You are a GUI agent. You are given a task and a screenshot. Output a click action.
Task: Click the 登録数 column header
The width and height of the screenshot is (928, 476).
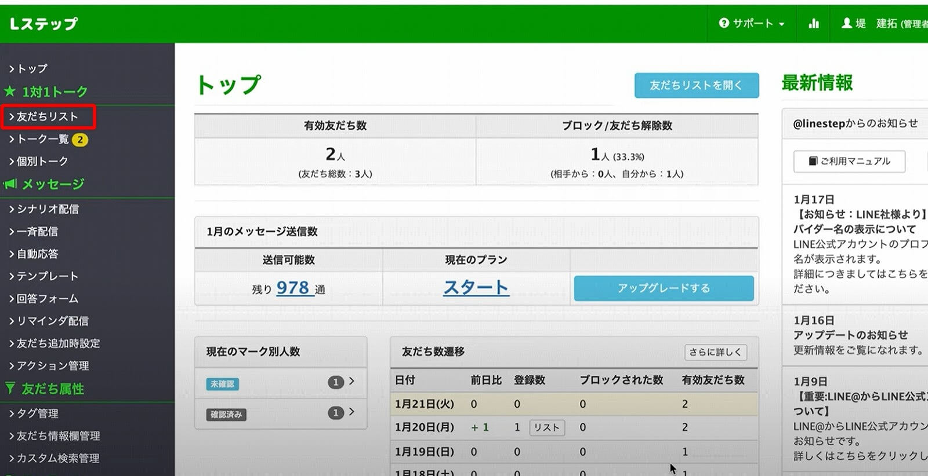point(530,380)
